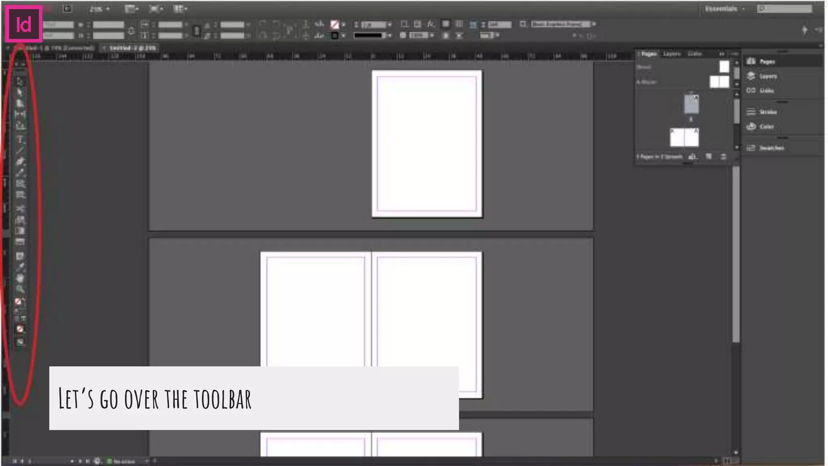Select the Hand tool

[20, 278]
